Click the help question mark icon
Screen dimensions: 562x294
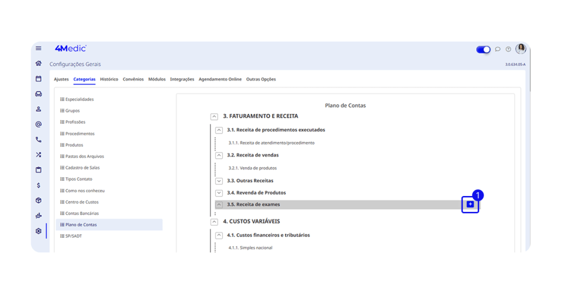[508, 49]
